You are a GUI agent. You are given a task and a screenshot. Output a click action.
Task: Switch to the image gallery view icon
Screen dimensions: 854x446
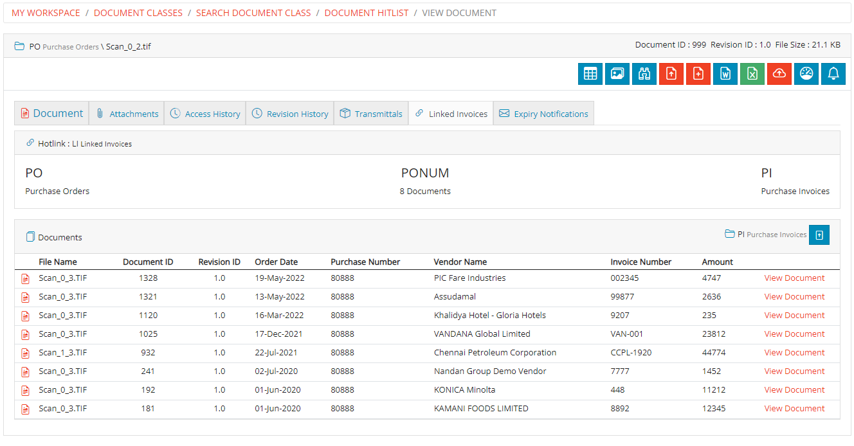pyautogui.click(x=617, y=73)
